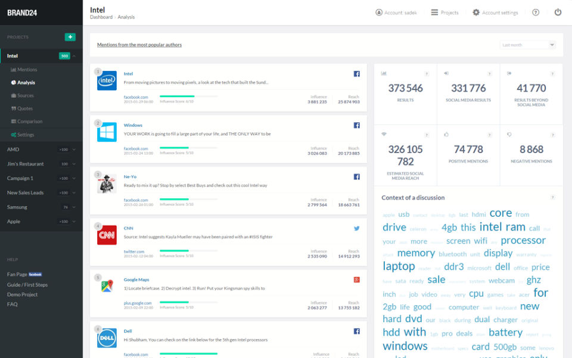Click the word 'processor' in tag cloud

coord(523,241)
